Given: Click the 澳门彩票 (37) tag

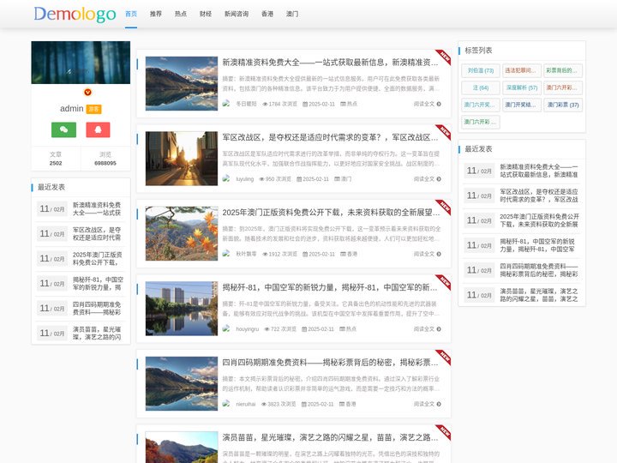Looking at the screenshot, I should click(x=563, y=105).
